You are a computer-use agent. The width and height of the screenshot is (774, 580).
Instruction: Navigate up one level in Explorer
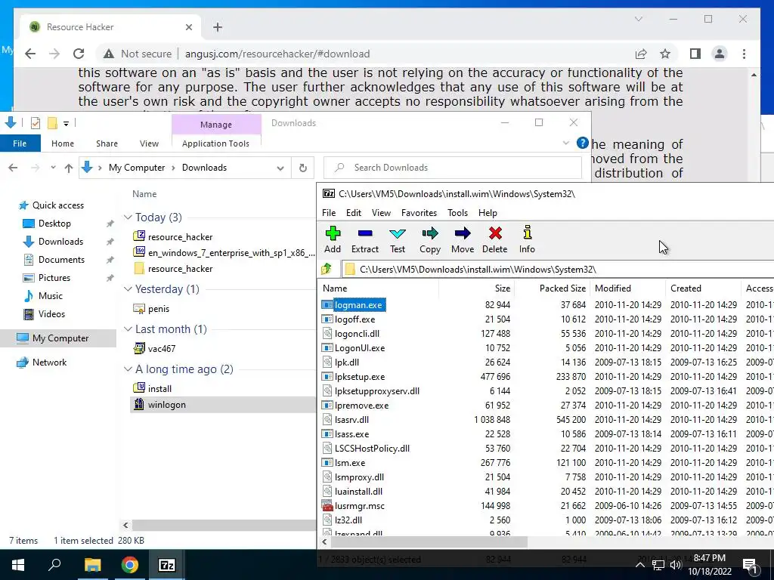click(x=69, y=168)
